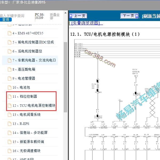160x160 pixels.
Task: Open 9、电池管理器 entry
Action: 30,78
